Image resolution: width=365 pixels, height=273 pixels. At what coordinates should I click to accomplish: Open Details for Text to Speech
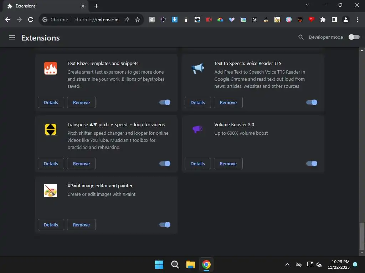197,102
